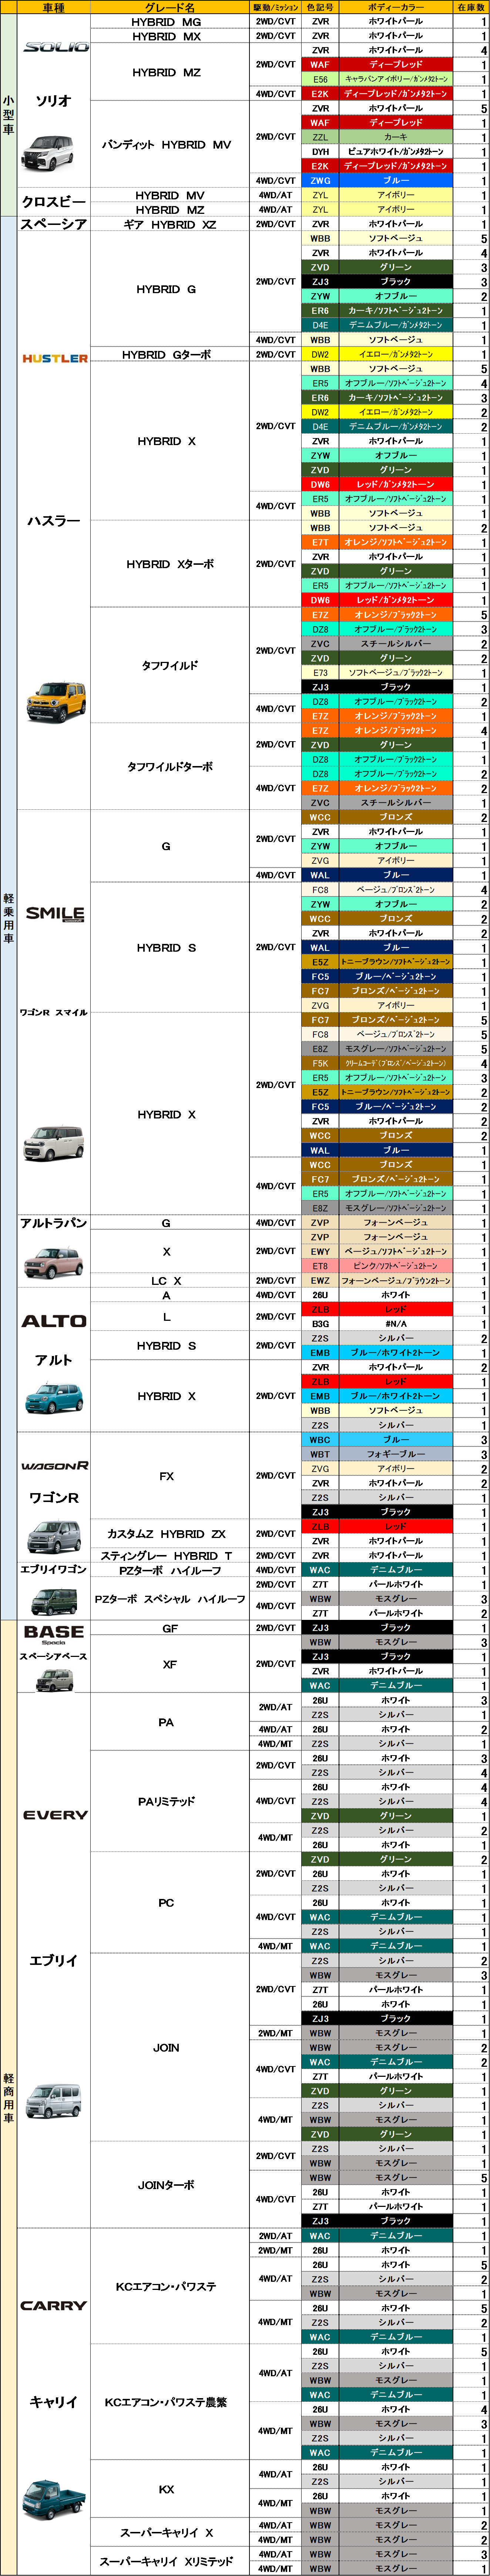This screenshot has height=2576, width=490.
Task: Click the BASE Spacia logo
Action: point(54,1635)
